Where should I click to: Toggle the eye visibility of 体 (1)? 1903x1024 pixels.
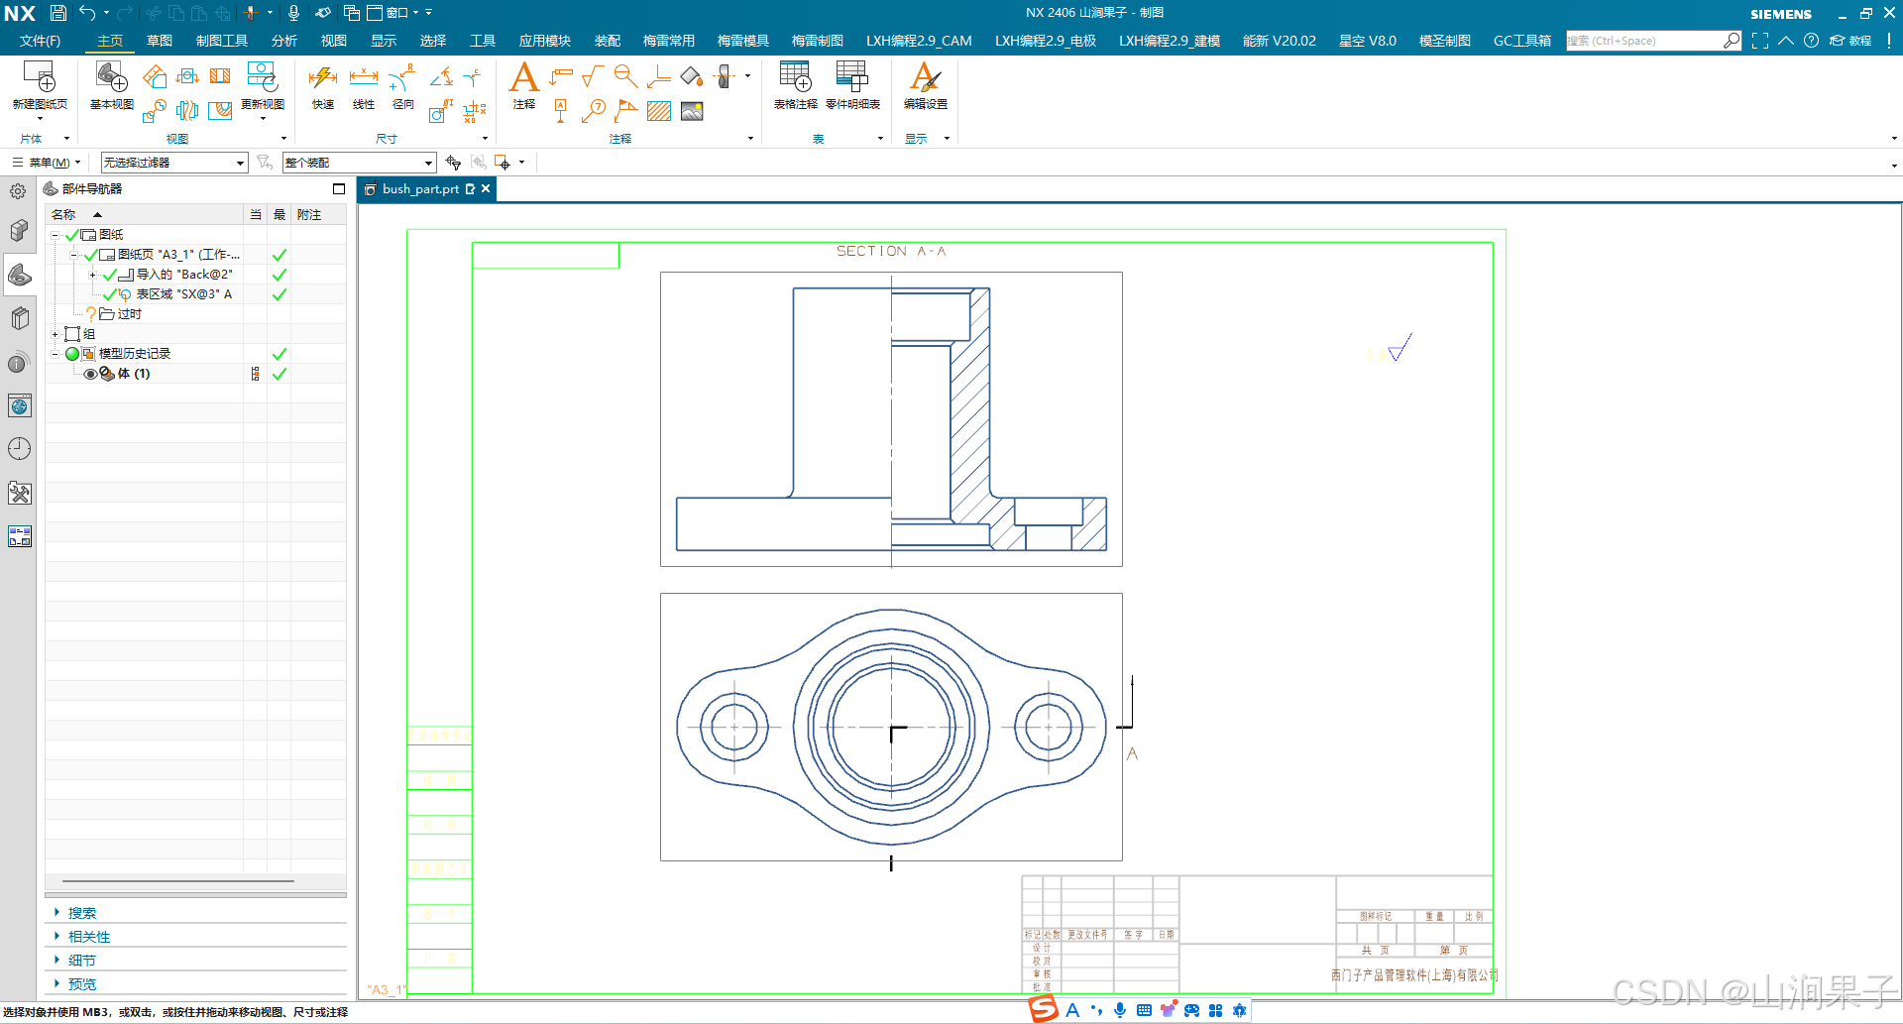tap(90, 374)
